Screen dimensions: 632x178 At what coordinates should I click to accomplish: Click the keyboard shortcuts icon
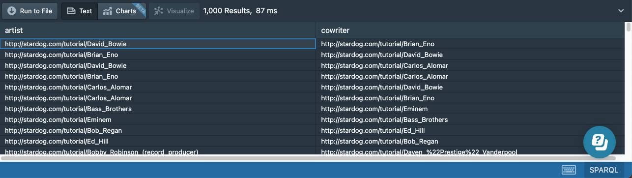click(569, 170)
